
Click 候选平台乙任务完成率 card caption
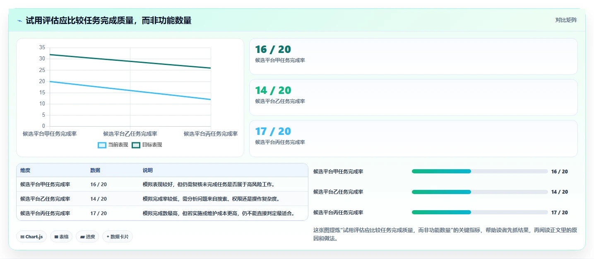280,101
